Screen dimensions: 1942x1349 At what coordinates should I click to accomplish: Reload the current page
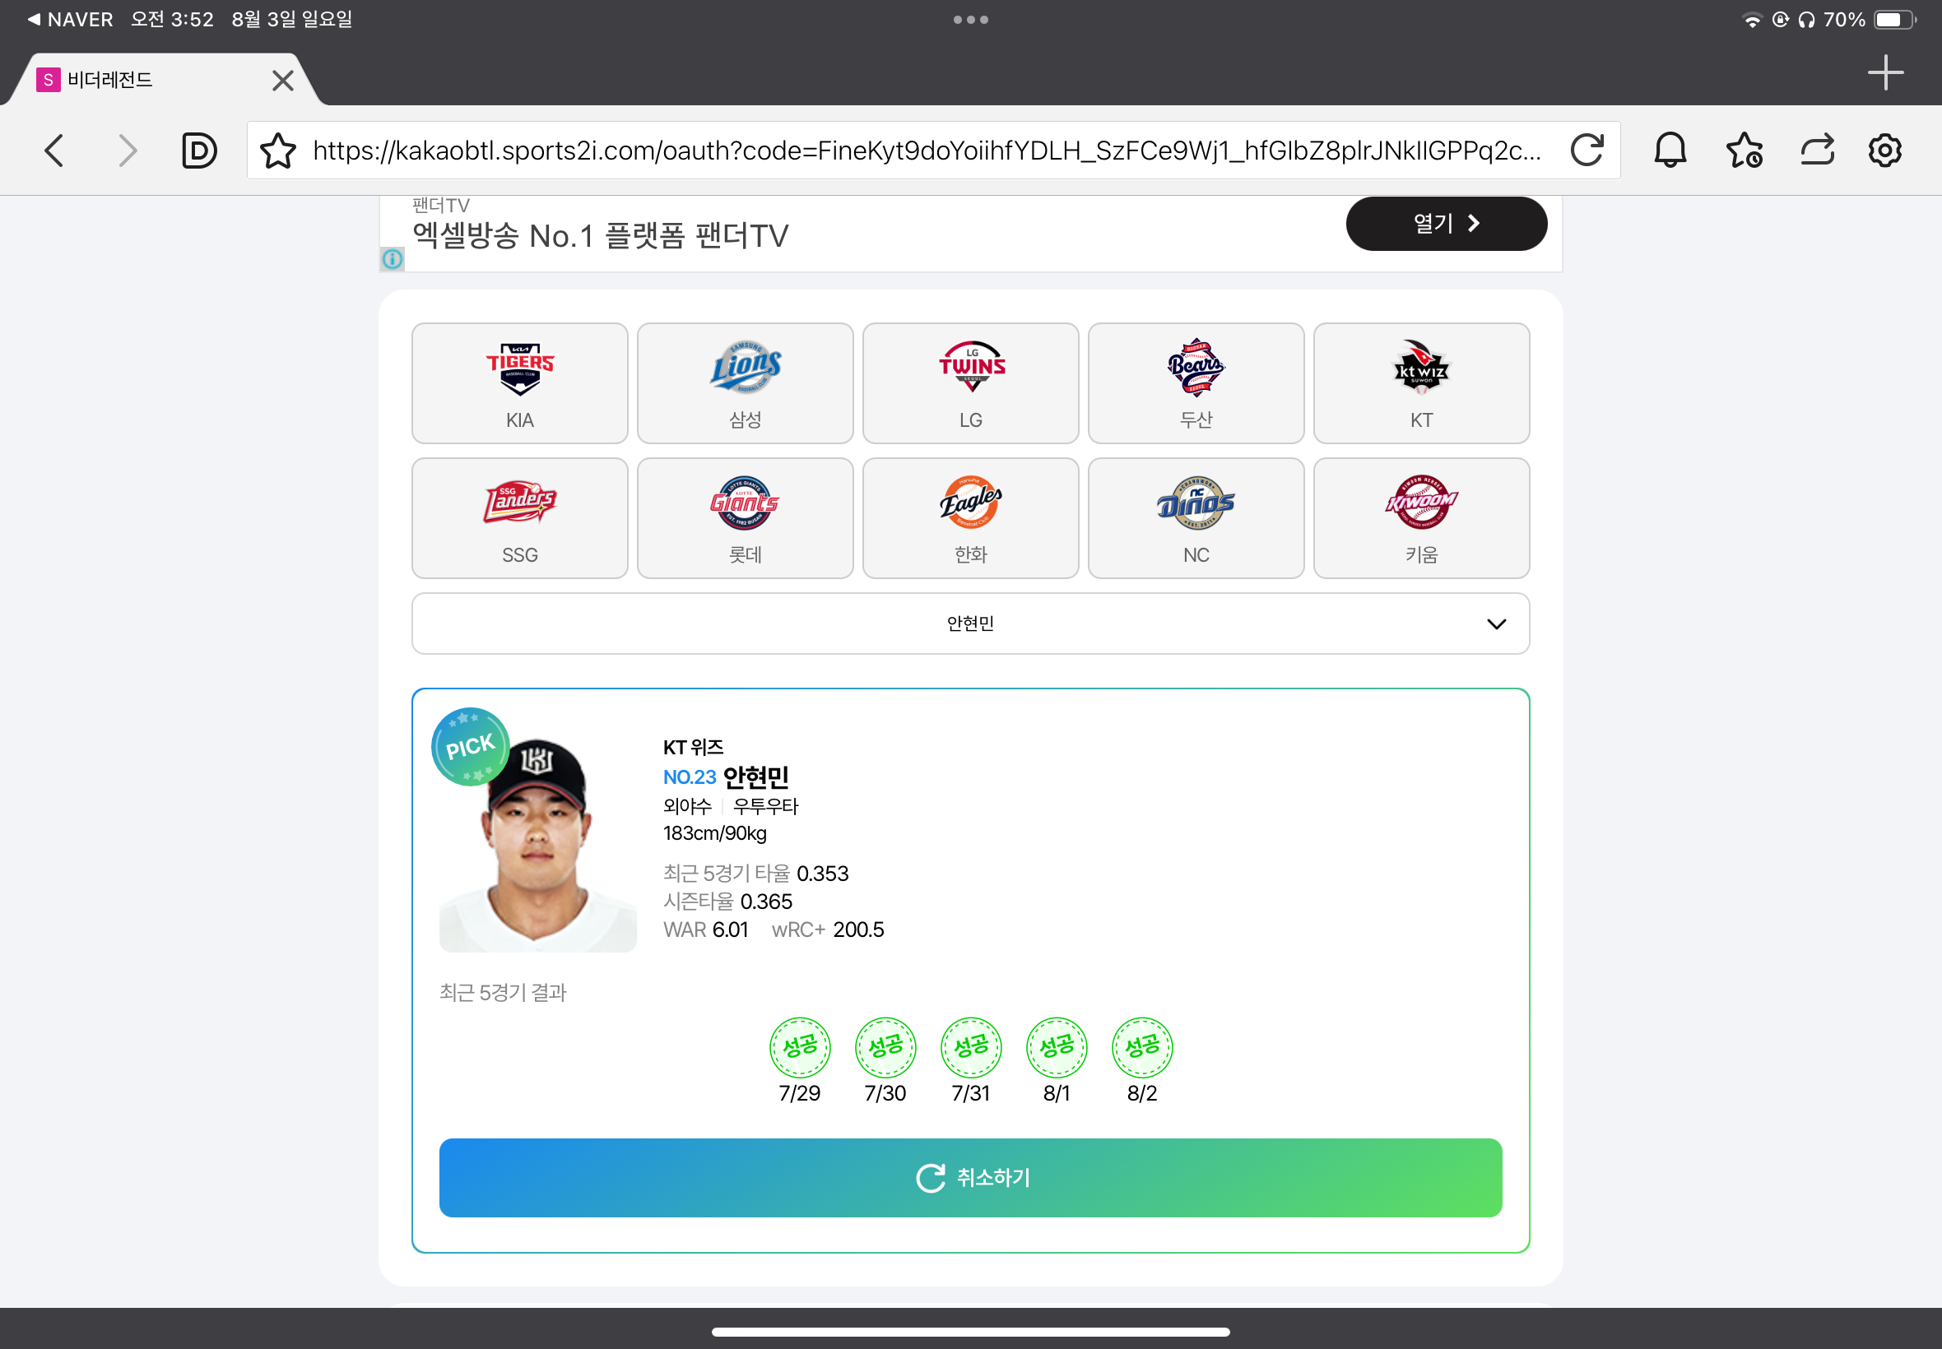(x=1586, y=151)
